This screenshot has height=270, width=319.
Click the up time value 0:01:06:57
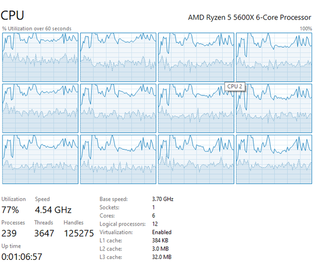21,257
